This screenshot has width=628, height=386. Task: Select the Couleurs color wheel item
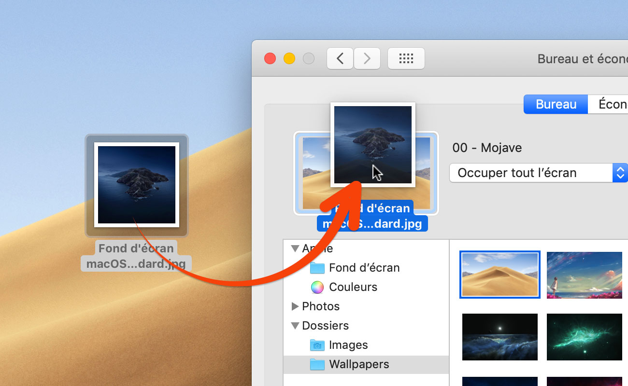click(x=353, y=287)
